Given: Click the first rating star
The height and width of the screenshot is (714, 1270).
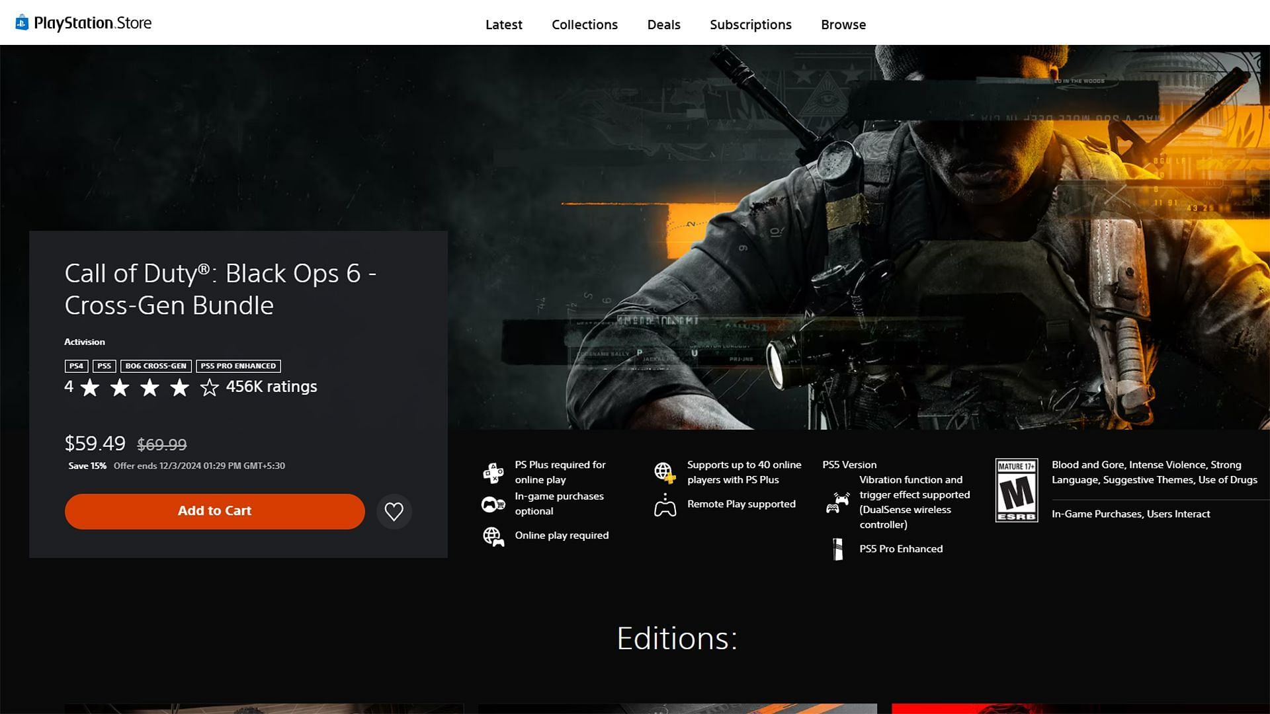Looking at the screenshot, I should (90, 387).
